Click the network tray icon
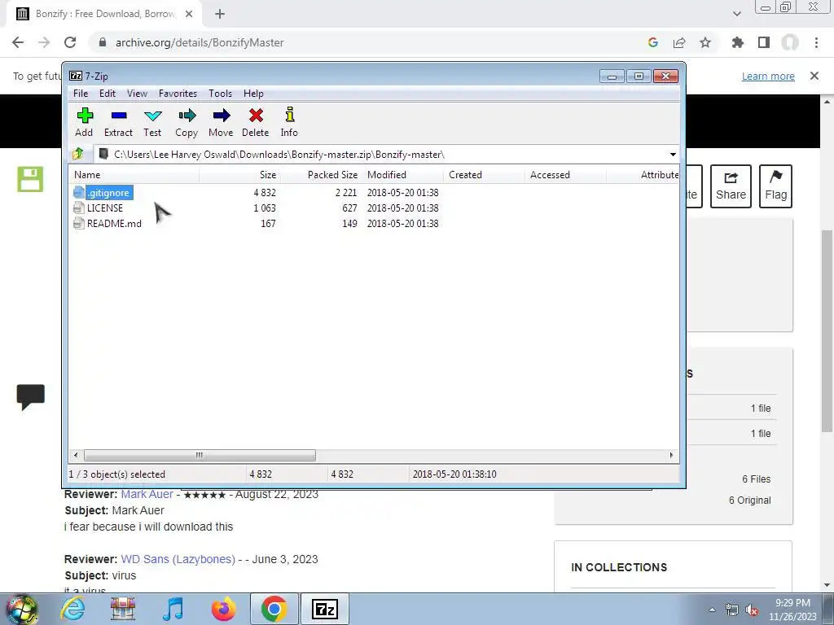The image size is (834, 625). click(x=732, y=610)
